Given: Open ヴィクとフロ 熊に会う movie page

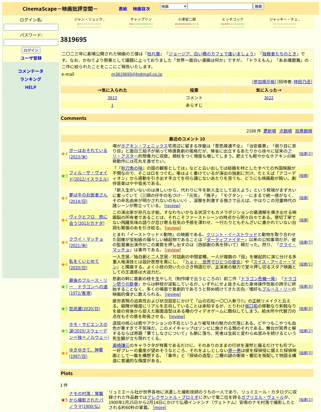Looking at the screenshot, I should (x=88, y=220).
